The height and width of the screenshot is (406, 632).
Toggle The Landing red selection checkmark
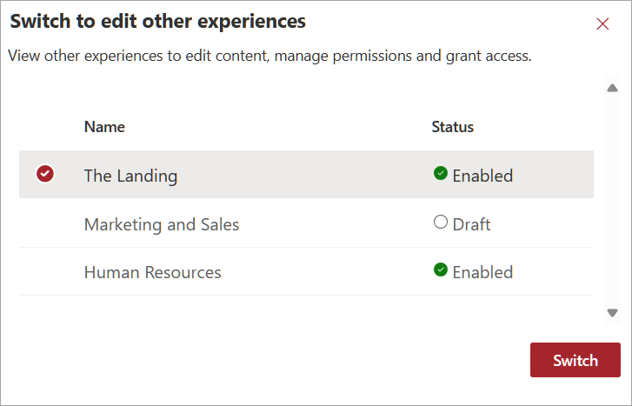click(x=45, y=175)
